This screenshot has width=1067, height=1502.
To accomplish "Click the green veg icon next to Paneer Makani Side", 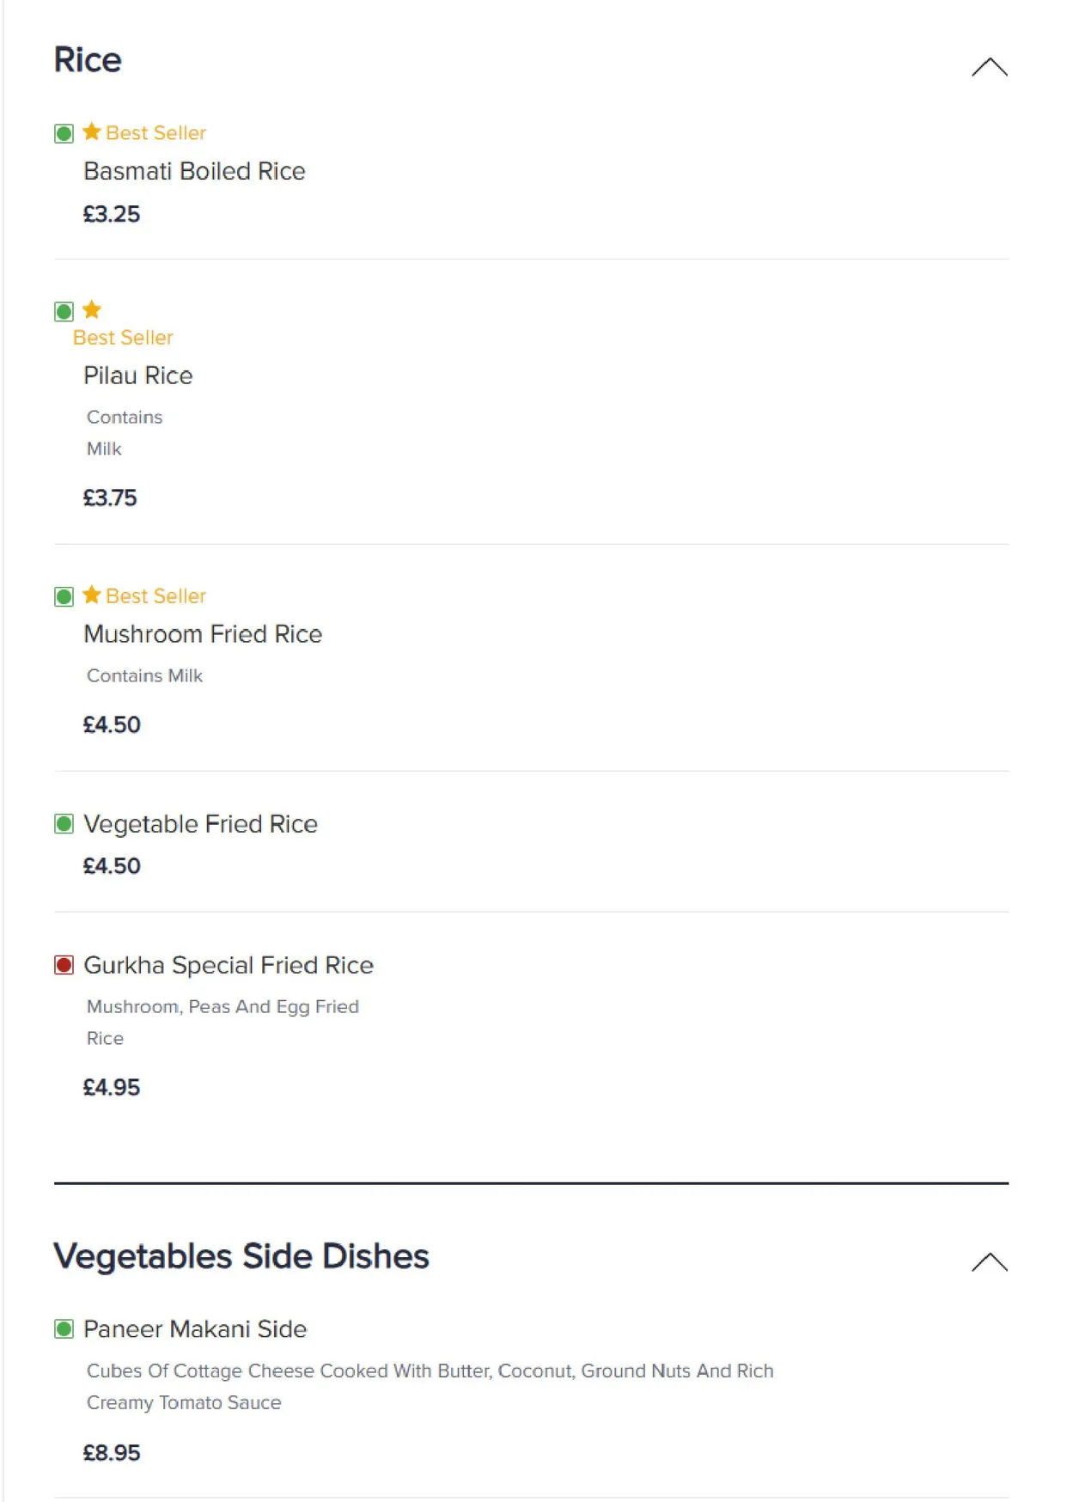I will pos(64,1329).
